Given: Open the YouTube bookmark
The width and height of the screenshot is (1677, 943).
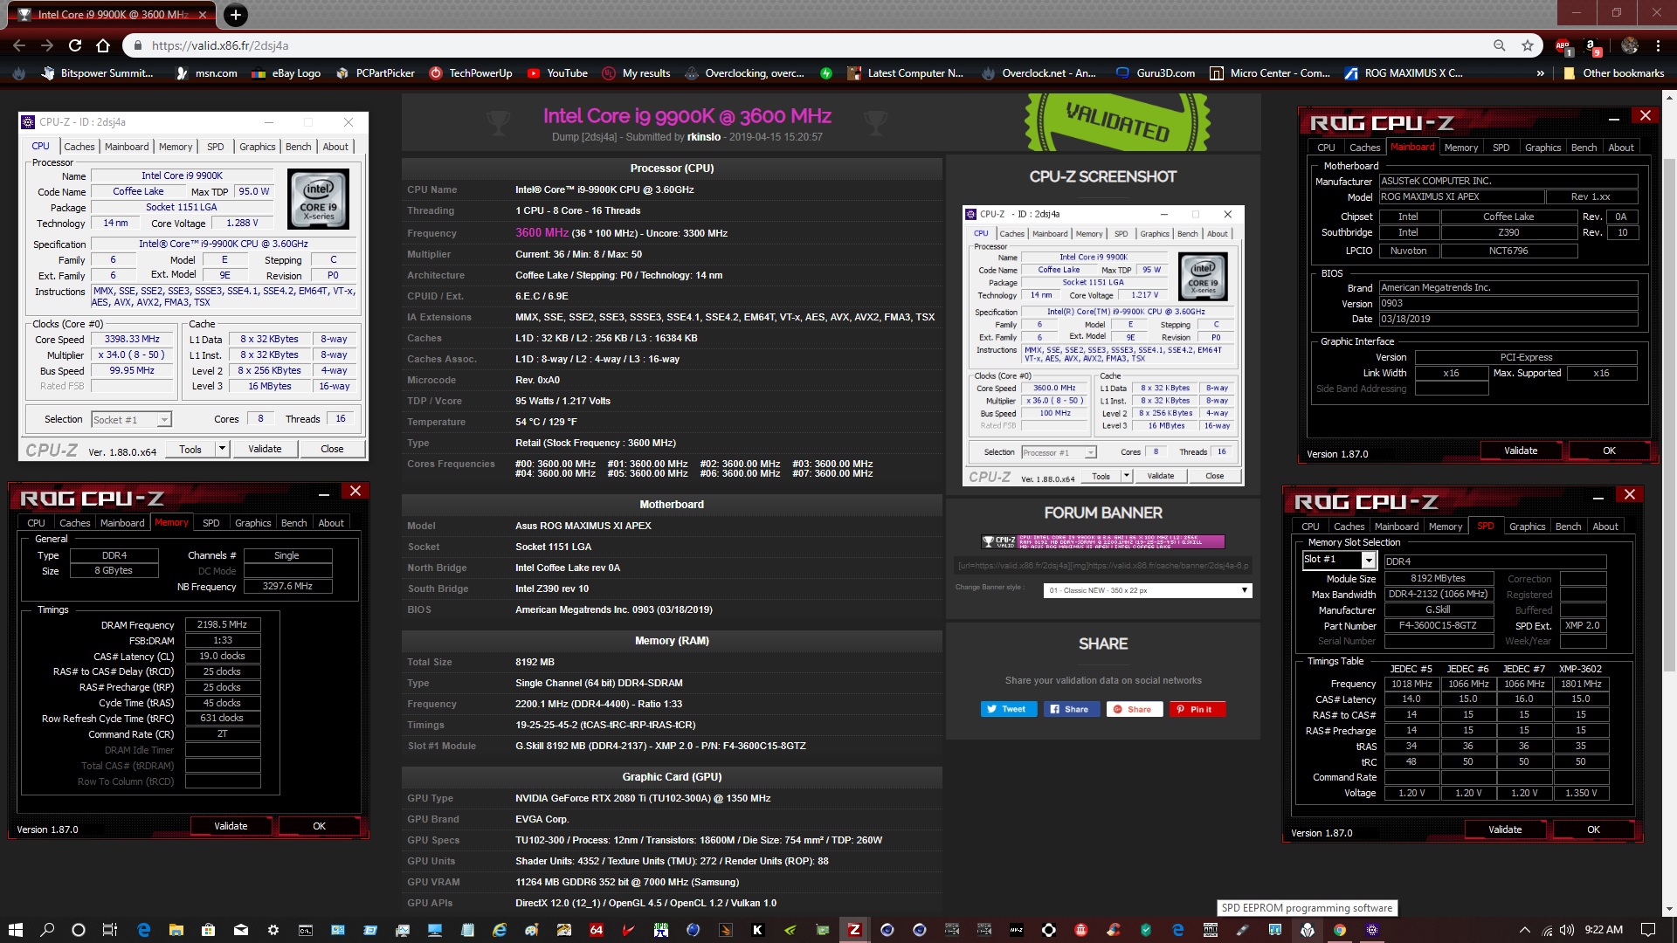Looking at the screenshot, I should 557,73.
